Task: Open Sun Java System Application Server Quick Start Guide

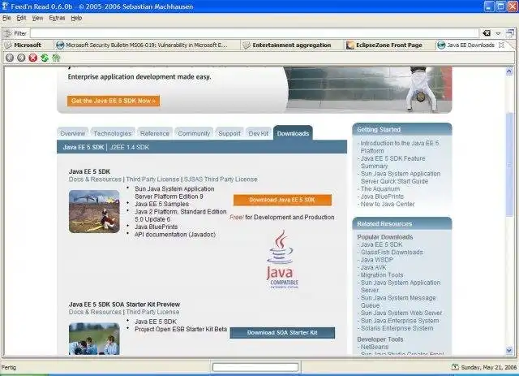Action: [401, 177]
